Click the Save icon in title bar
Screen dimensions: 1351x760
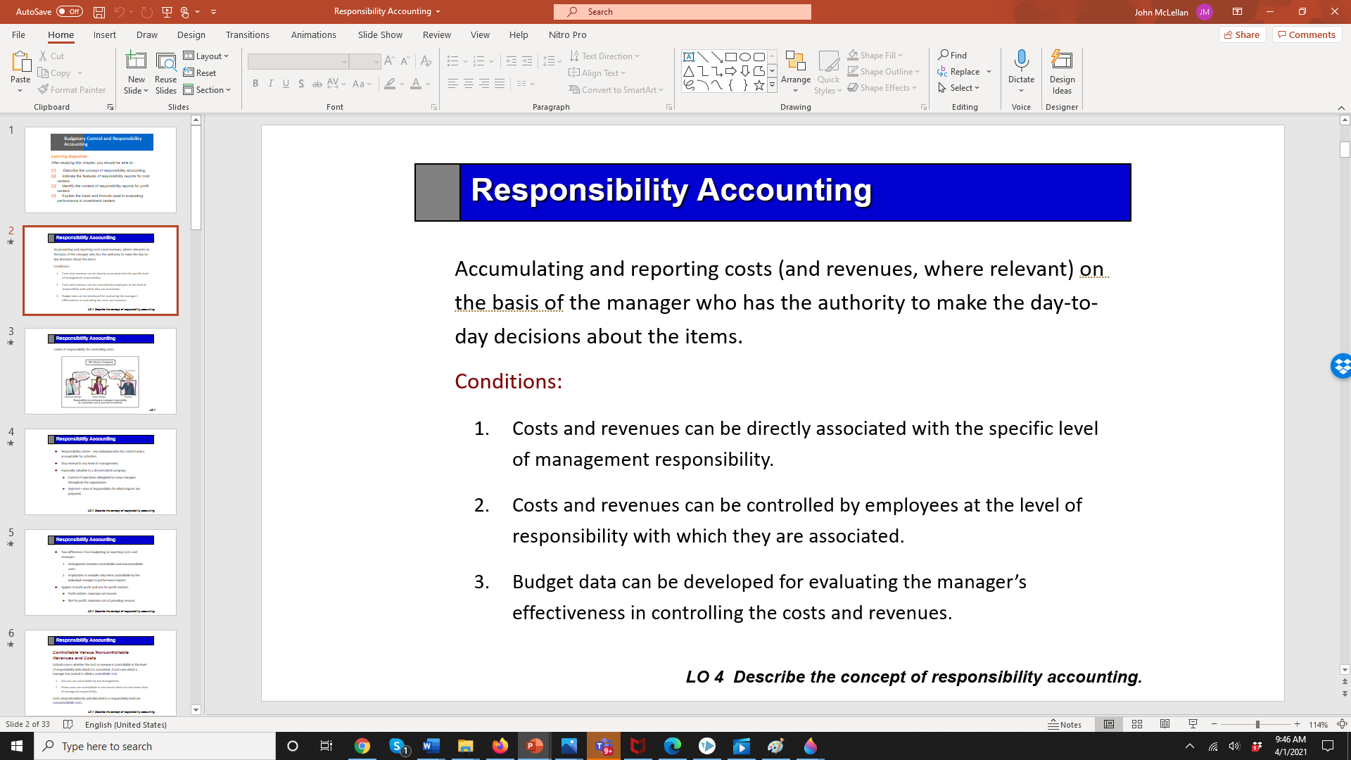click(x=99, y=12)
